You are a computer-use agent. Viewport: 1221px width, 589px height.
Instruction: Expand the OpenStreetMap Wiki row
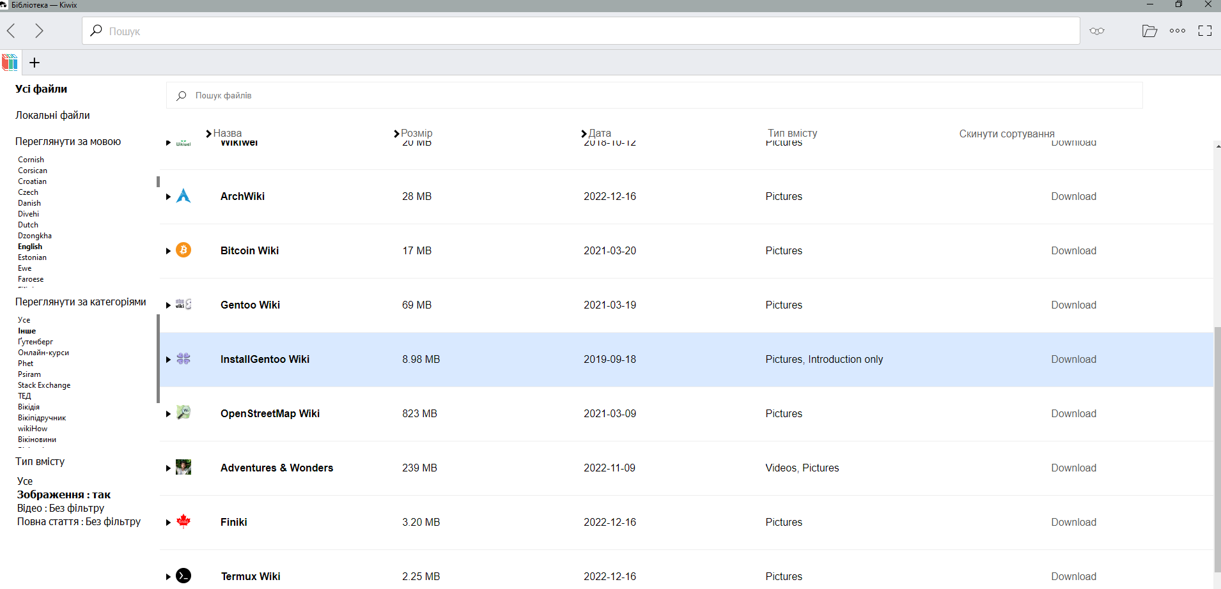coord(168,414)
